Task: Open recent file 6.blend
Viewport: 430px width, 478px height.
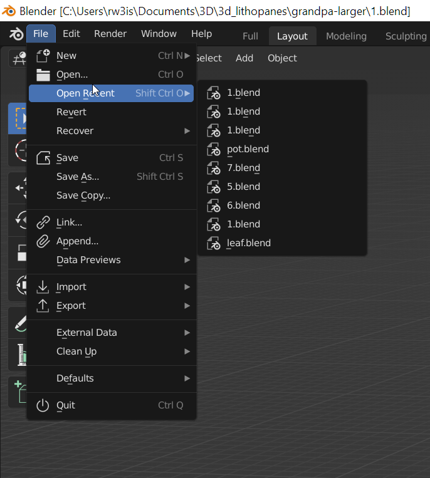Action: [x=282, y=205]
